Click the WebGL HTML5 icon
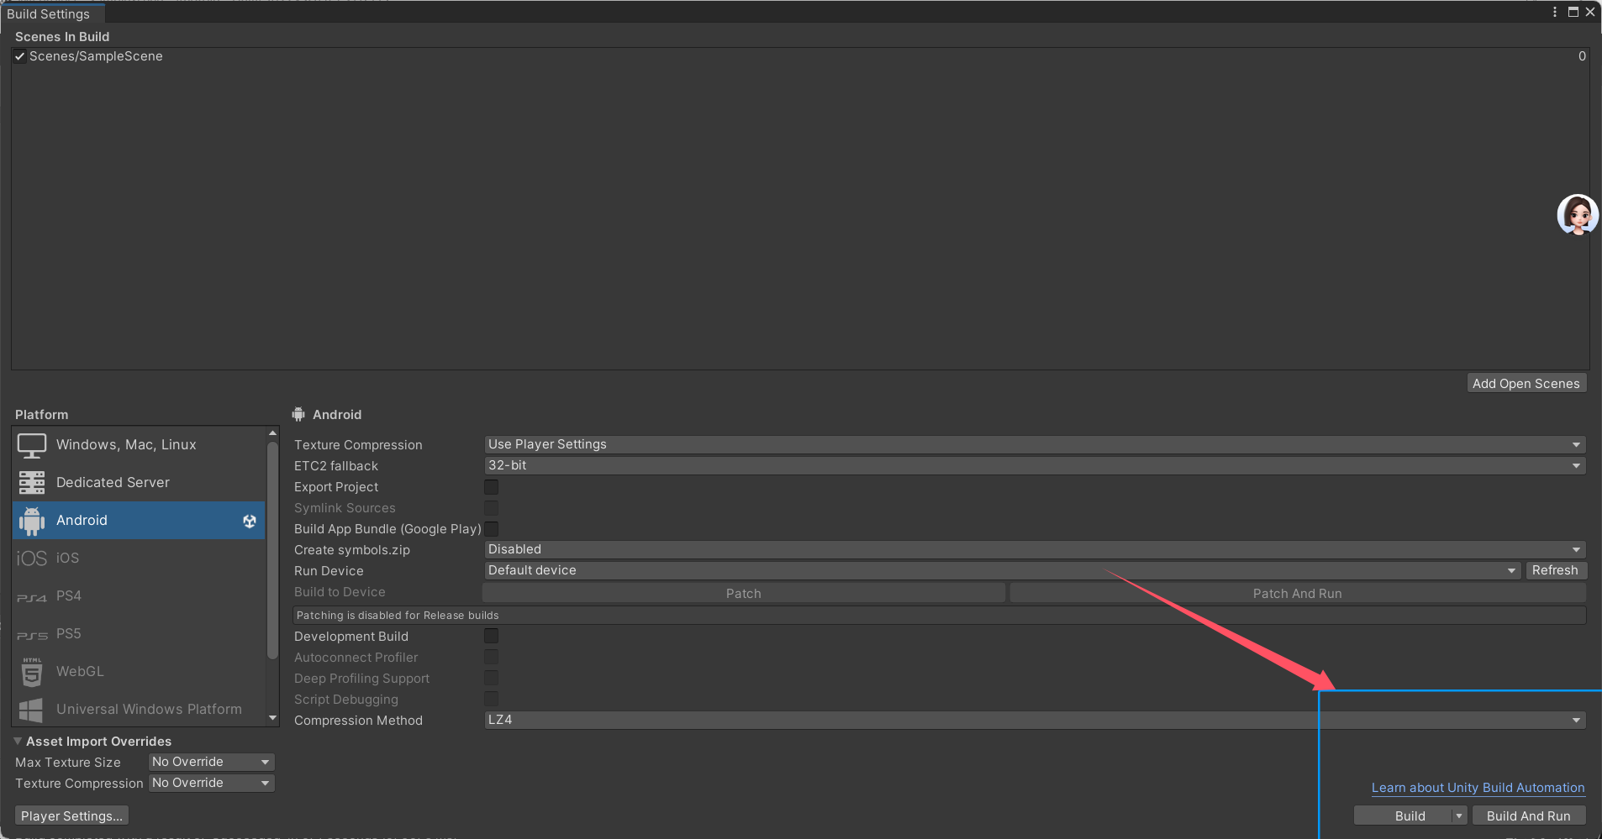 click(32, 672)
